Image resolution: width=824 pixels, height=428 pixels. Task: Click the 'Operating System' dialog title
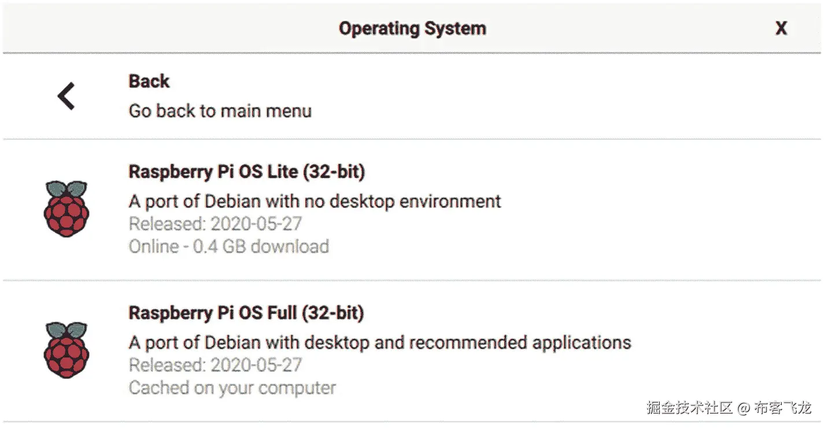(x=412, y=28)
